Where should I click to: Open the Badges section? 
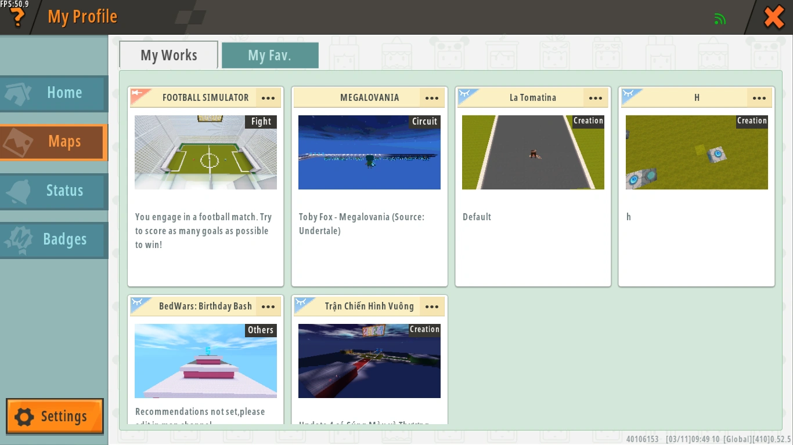[x=54, y=240]
